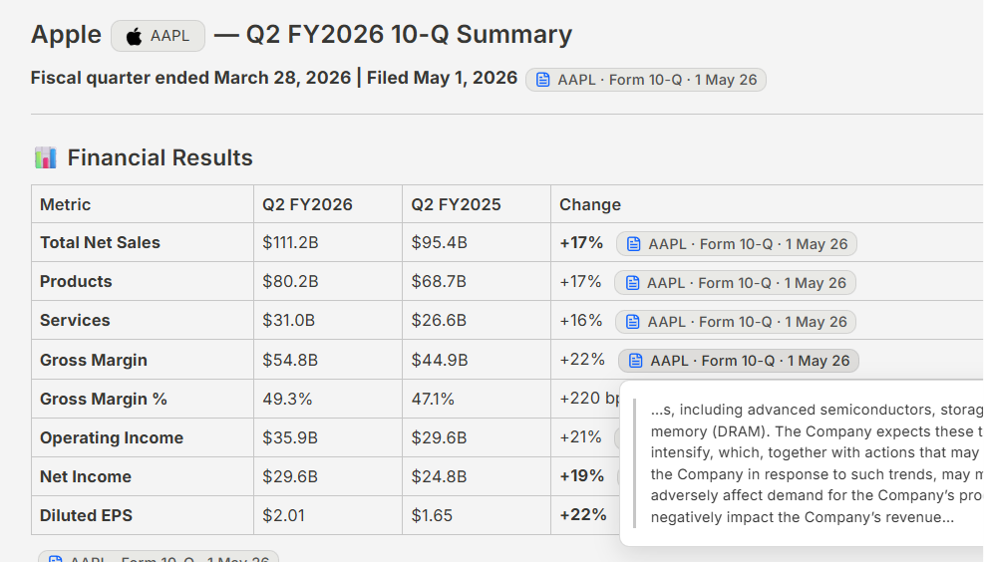This screenshot has height=563, width=984.
Task: Click the AAPL ticker chip with Apple logo
Action: [x=159, y=36]
